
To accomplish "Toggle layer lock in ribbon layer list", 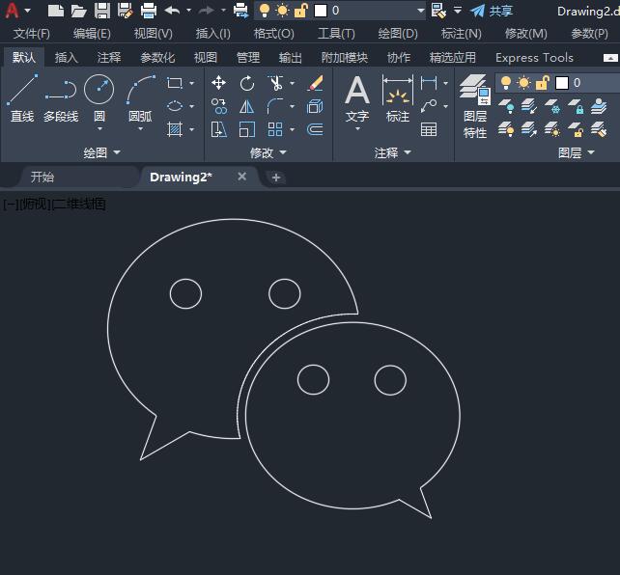I will (x=543, y=83).
